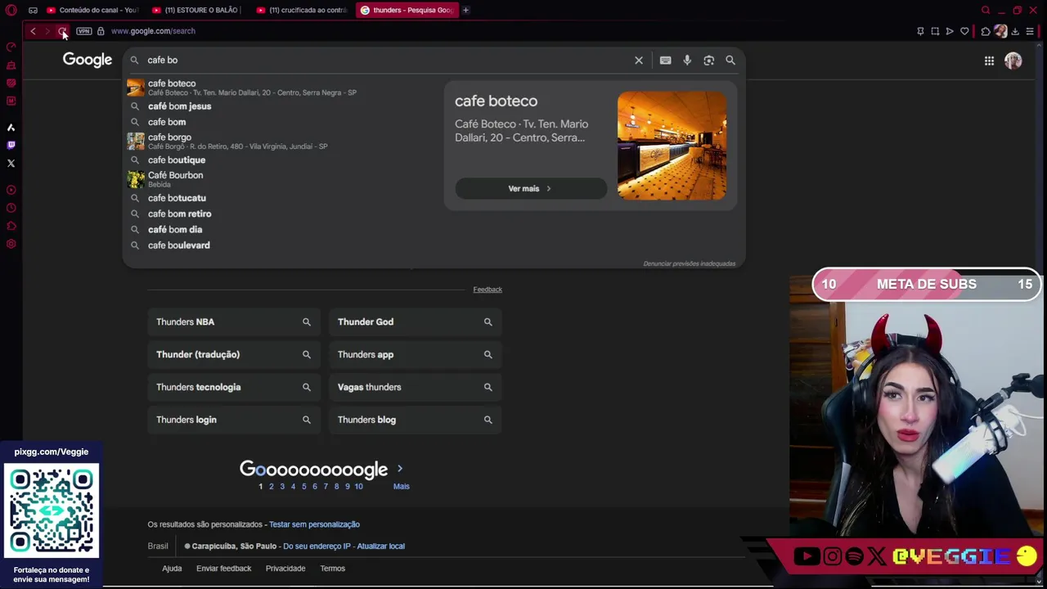The image size is (1047, 589).
Task: Open the on-screen keyboard input tool
Action: click(x=666, y=60)
